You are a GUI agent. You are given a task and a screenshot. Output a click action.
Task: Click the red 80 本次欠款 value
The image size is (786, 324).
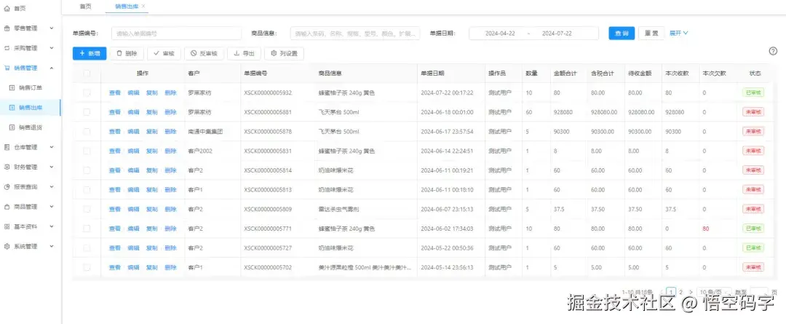pos(706,228)
